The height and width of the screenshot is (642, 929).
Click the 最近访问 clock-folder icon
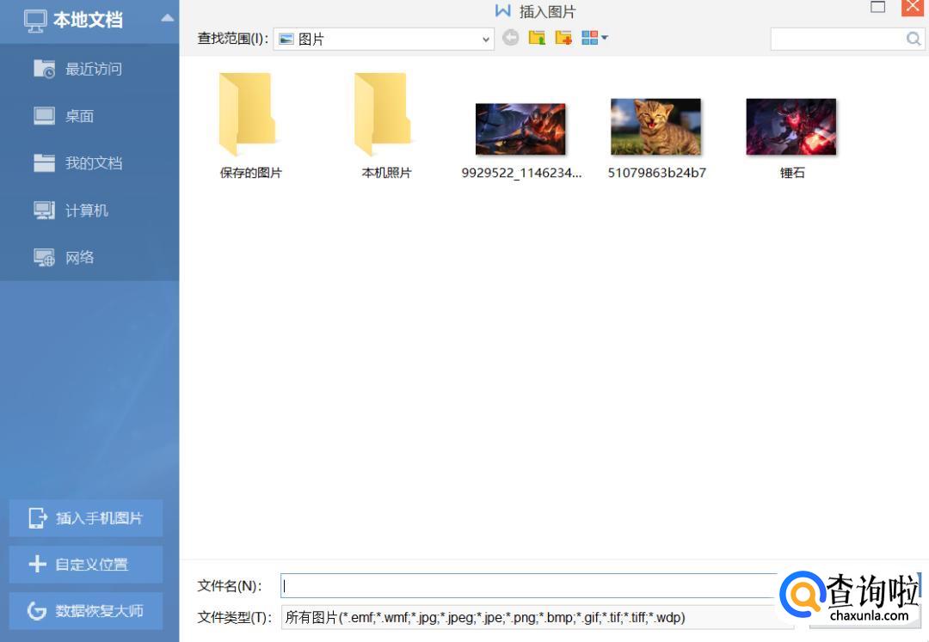click(45, 69)
